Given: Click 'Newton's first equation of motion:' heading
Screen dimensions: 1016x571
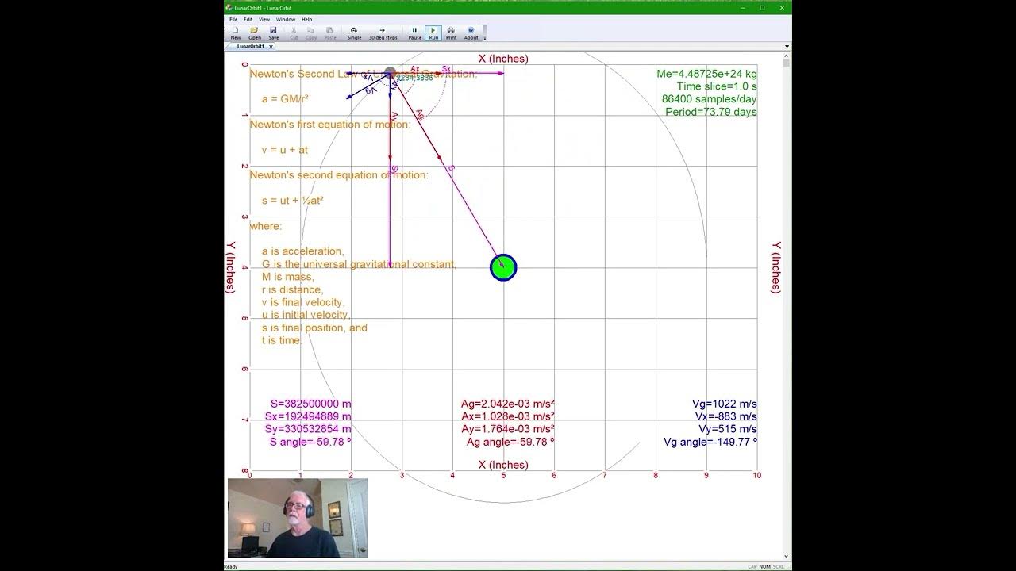Looking at the screenshot, I should pyautogui.click(x=330, y=125).
